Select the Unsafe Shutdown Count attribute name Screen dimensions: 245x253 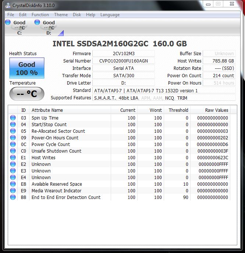56,151
